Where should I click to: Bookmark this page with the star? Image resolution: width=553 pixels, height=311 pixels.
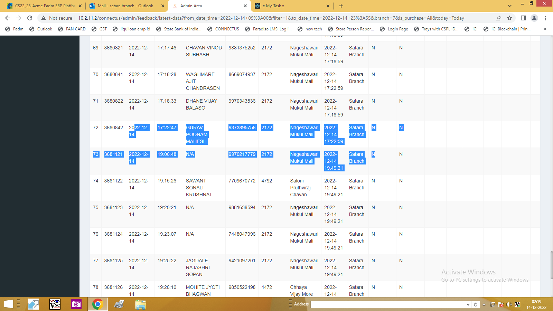[x=509, y=18]
